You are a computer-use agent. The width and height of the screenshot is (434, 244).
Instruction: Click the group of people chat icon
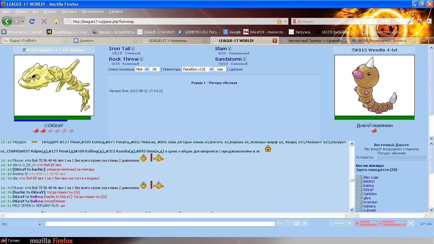click(x=296, y=223)
